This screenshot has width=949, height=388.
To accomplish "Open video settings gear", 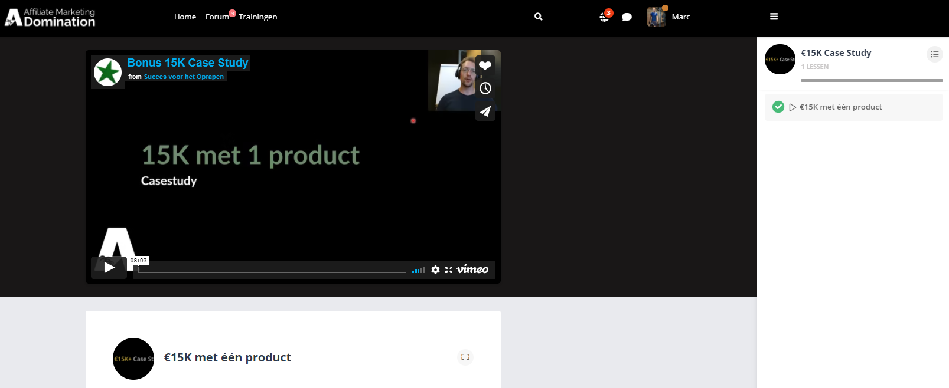I will [435, 269].
